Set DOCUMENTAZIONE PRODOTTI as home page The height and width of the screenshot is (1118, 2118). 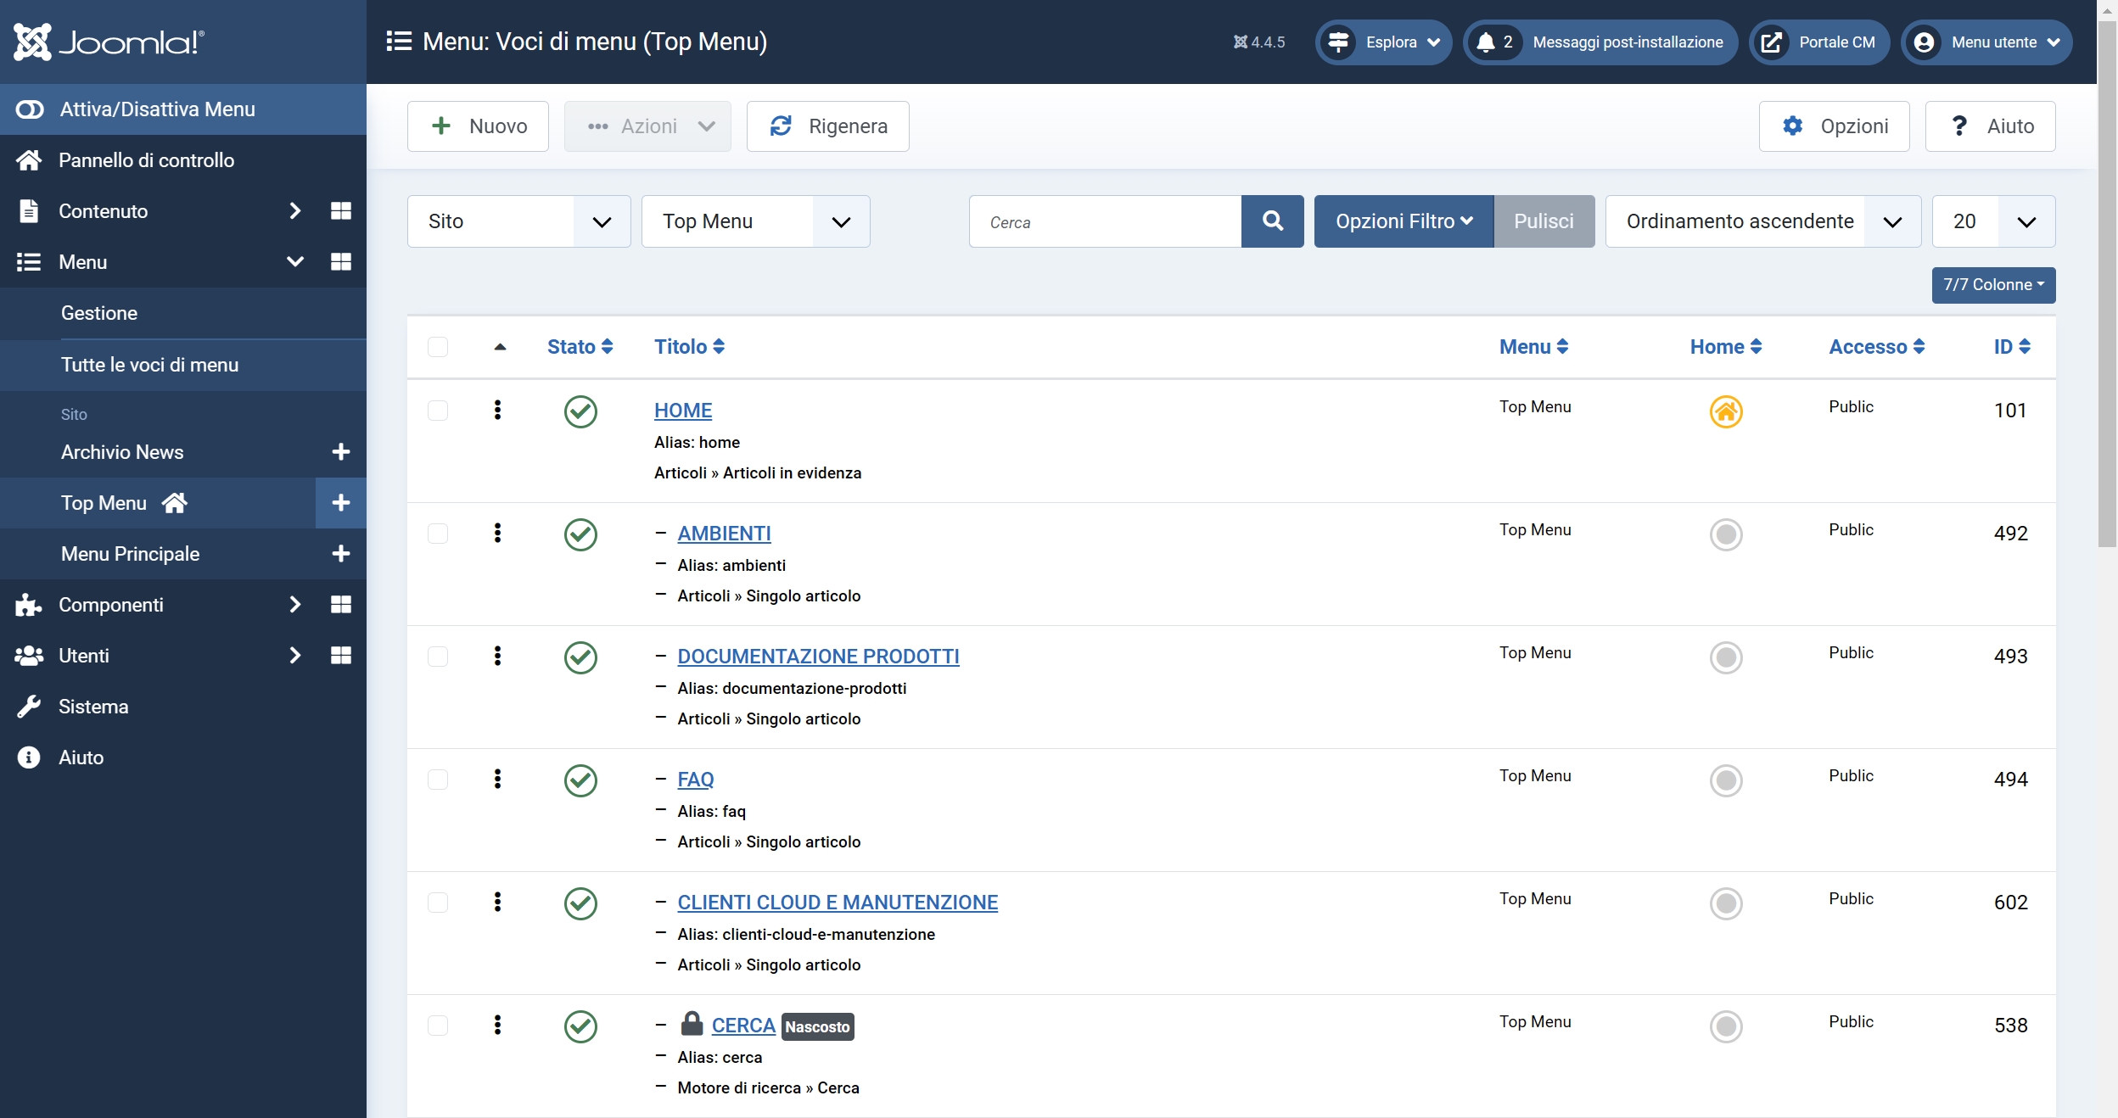tap(1725, 657)
